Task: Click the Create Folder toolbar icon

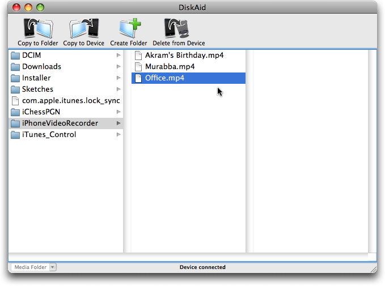Action: point(130,28)
